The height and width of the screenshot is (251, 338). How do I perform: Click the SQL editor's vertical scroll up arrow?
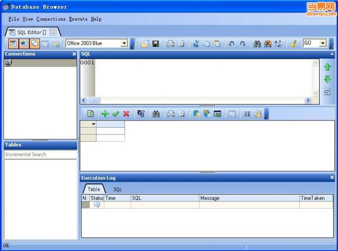tap(315, 63)
